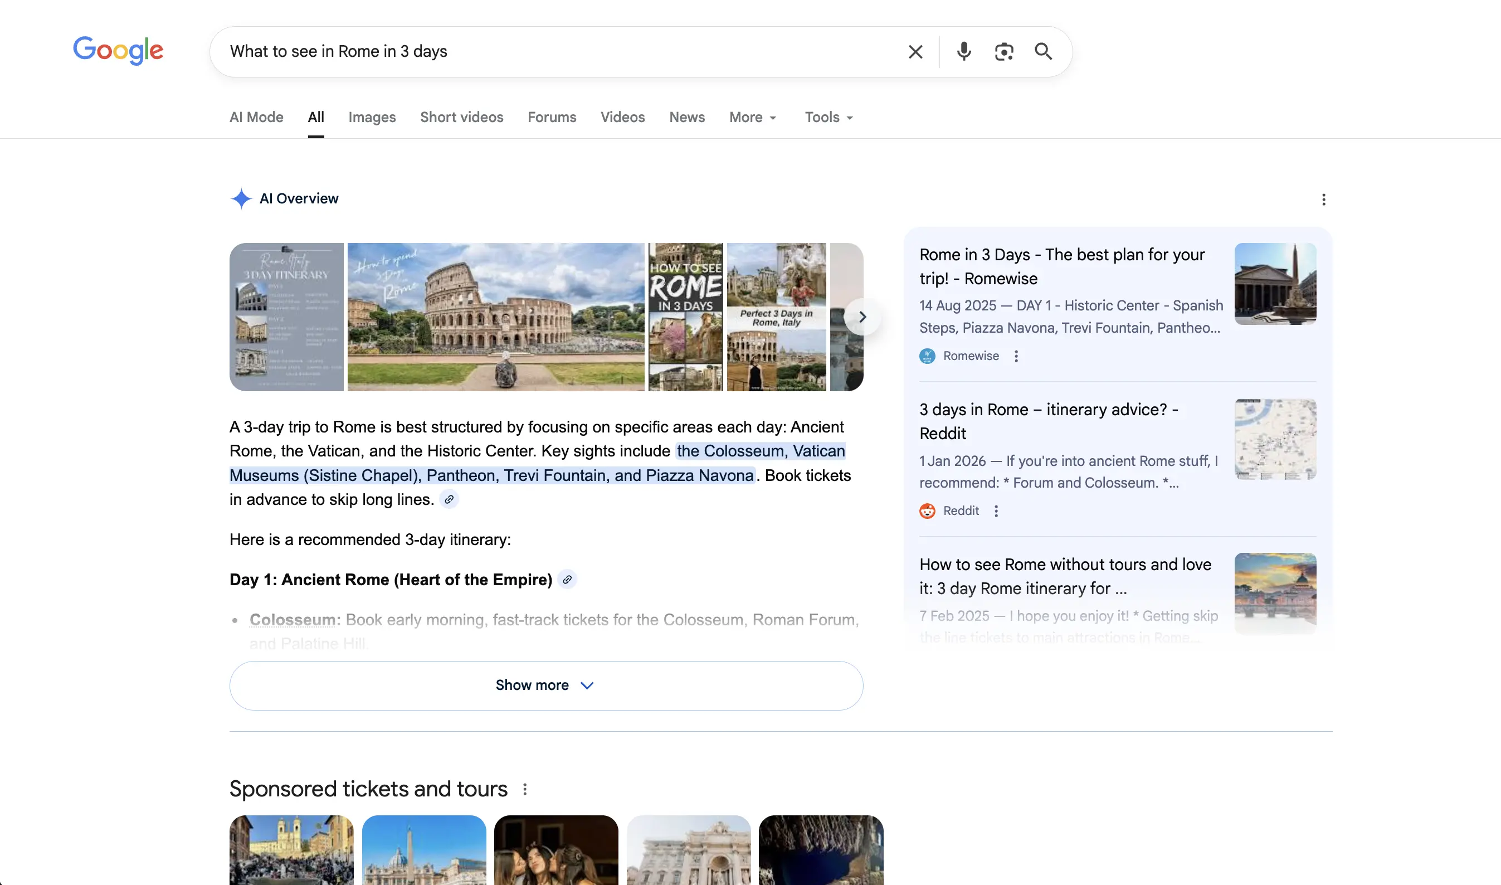Viewport: 1501px width, 885px height.
Task: Open AI Overview three-dot options menu
Action: pos(1323,200)
